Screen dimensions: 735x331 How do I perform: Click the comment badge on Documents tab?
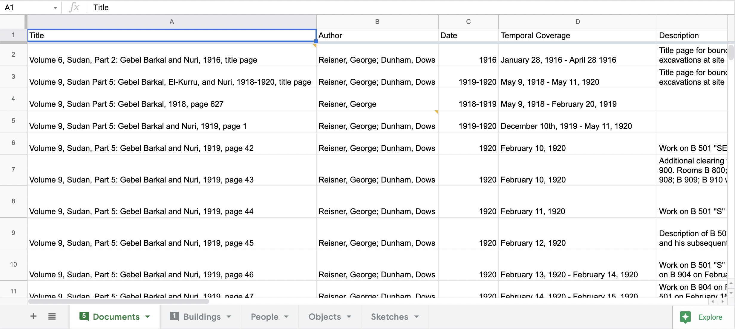coord(84,316)
